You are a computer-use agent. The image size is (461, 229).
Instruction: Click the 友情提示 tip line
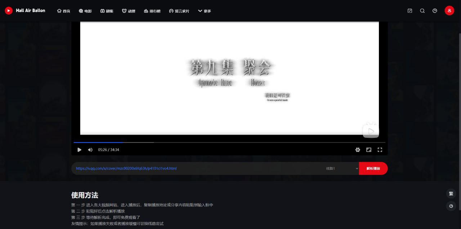117,223
